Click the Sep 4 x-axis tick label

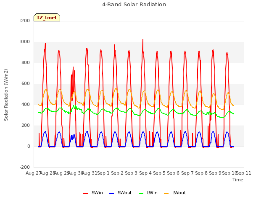pyautogui.click(x=145, y=173)
